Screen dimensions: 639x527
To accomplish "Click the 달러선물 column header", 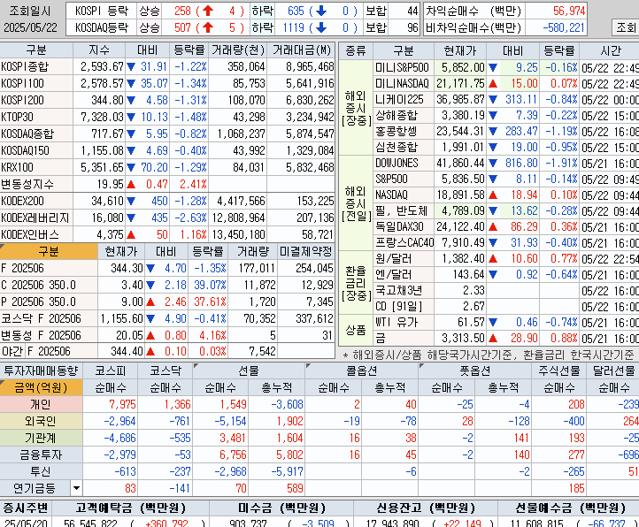I will (x=613, y=370).
